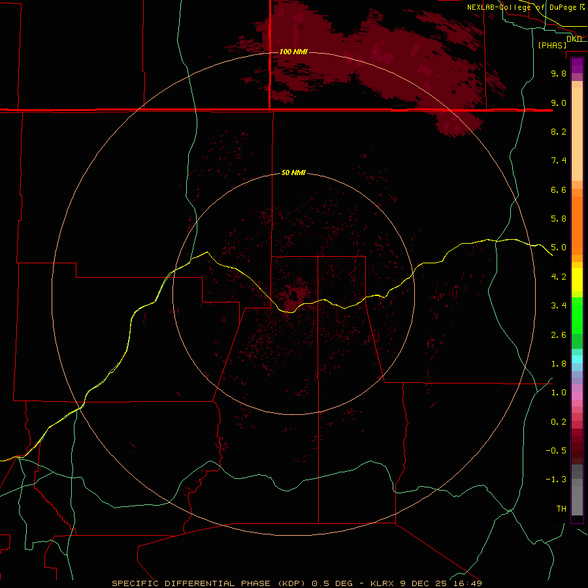Screen dimensions: 588x588
Task: Pick the gray bottom band of the color scale
Action: coord(577,500)
